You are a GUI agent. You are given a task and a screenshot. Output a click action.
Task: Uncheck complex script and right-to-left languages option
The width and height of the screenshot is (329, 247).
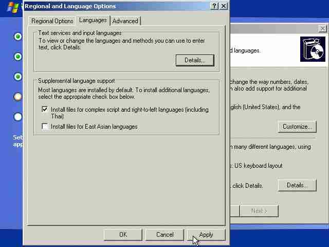pyautogui.click(x=45, y=110)
